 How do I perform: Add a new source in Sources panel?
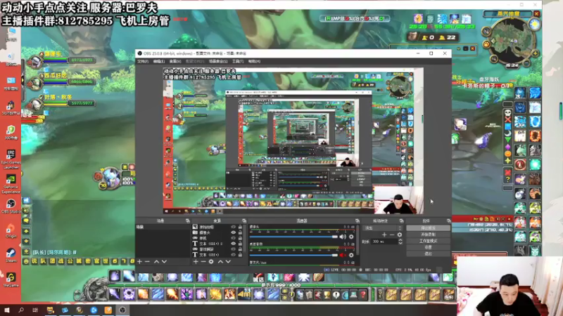(196, 261)
